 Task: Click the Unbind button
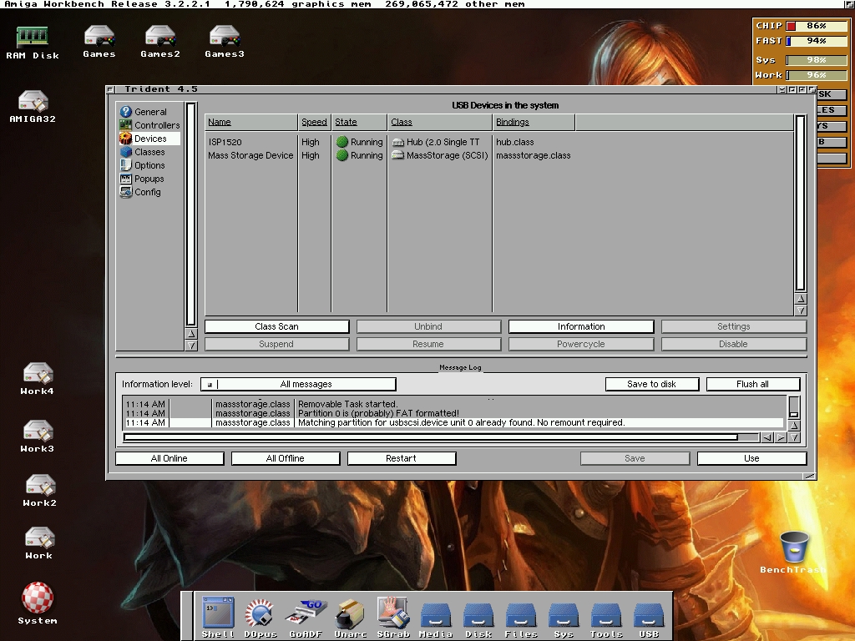[428, 326]
